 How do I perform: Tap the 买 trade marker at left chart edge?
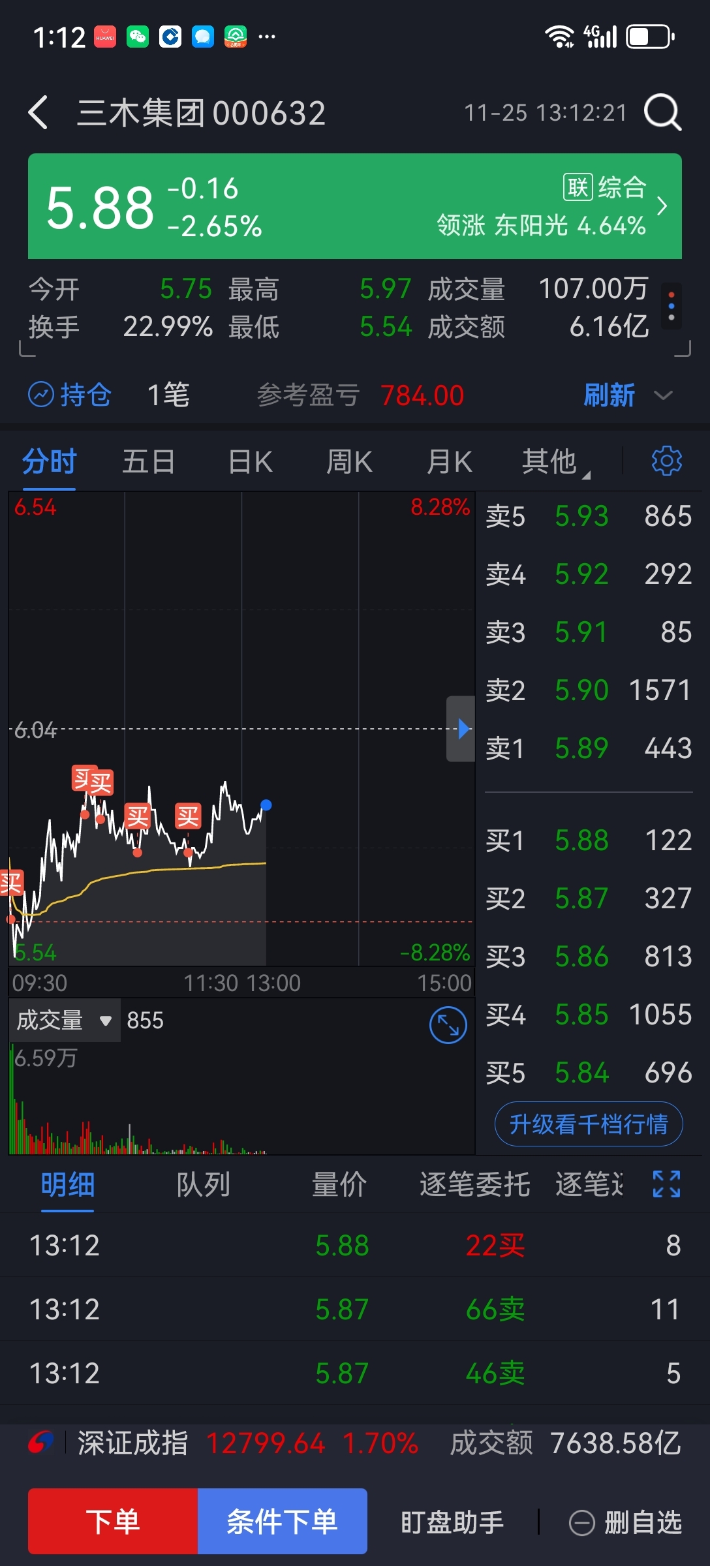(11, 883)
